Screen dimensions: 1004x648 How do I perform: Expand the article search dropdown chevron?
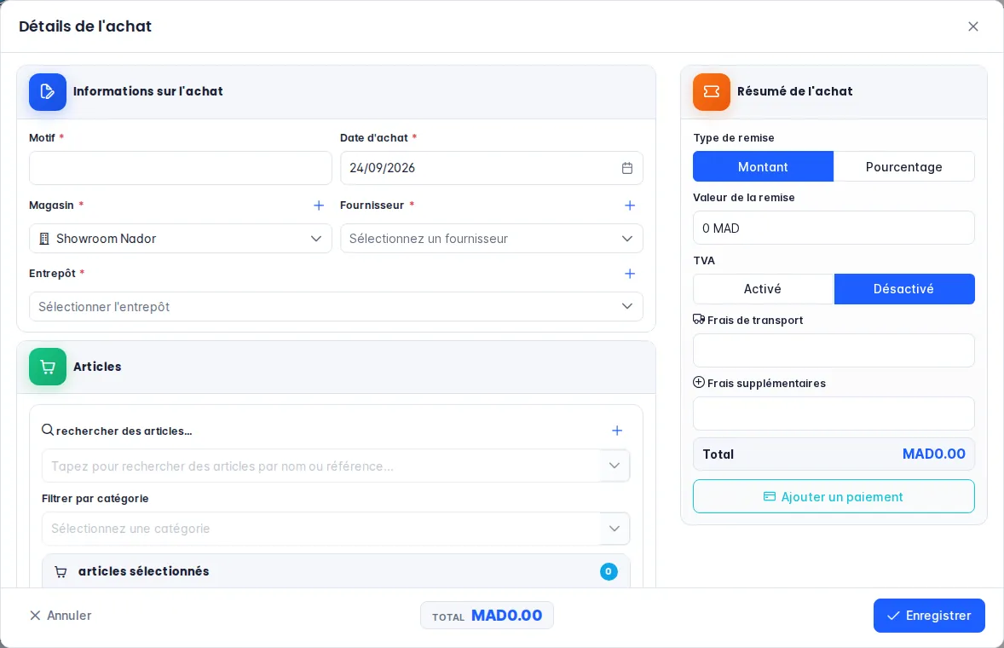pos(615,466)
